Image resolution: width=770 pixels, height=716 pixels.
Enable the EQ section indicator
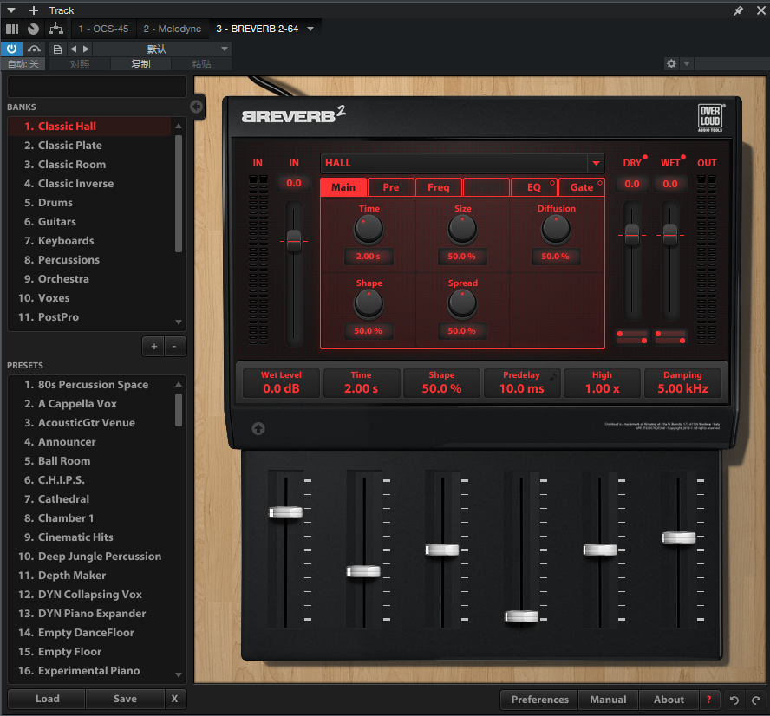pos(552,183)
